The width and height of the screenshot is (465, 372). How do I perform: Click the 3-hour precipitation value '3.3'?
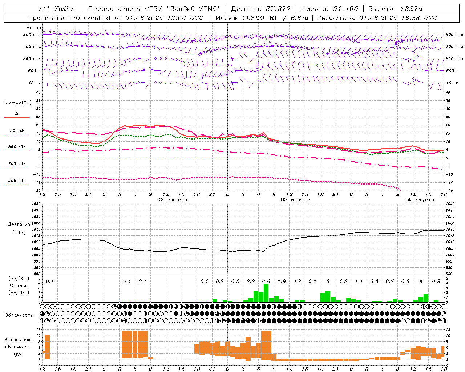(x=251, y=282)
